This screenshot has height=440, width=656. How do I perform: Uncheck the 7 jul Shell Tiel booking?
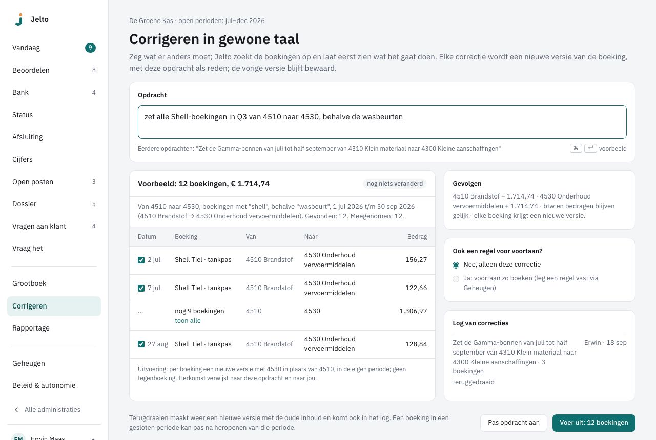(141, 288)
